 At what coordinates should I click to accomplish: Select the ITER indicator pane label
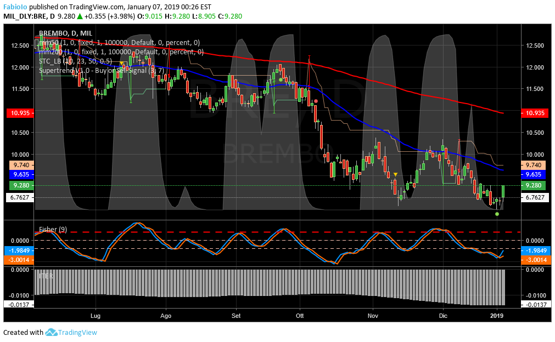[x=46, y=276]
